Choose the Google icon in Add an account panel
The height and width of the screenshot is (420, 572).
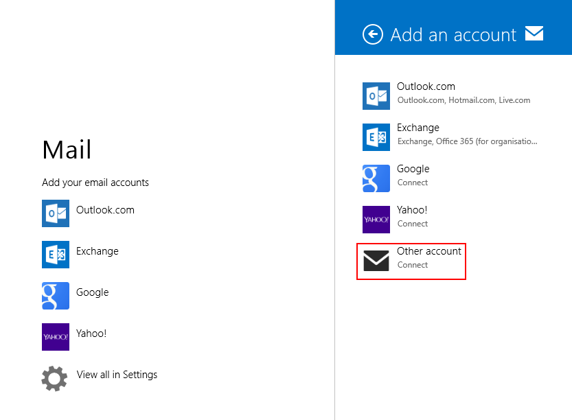coord(376,178)
